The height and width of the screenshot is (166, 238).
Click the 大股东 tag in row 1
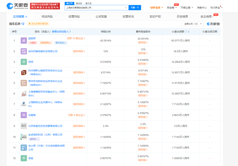33,43
